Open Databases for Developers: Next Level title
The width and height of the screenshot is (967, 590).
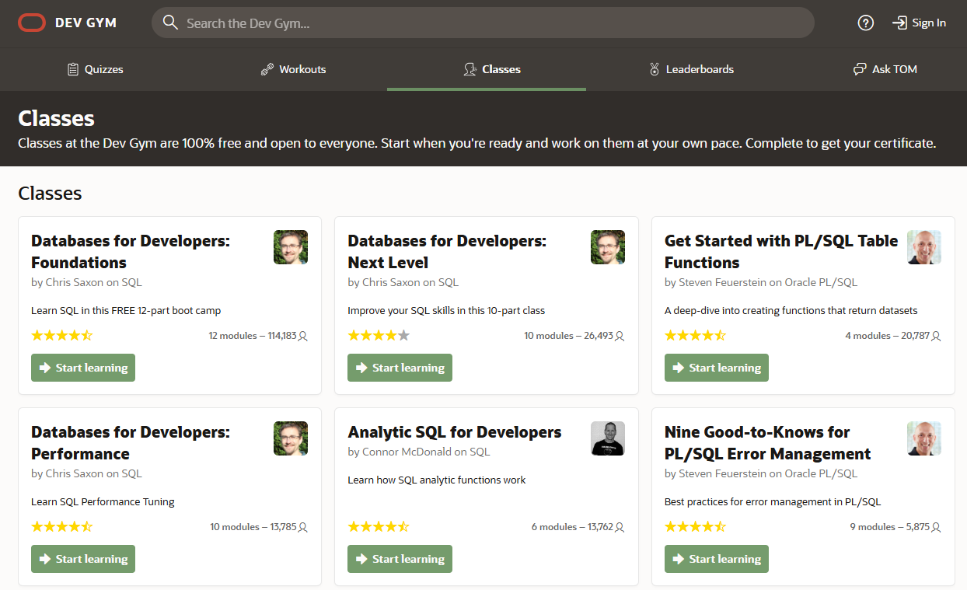tap(447, 252)
